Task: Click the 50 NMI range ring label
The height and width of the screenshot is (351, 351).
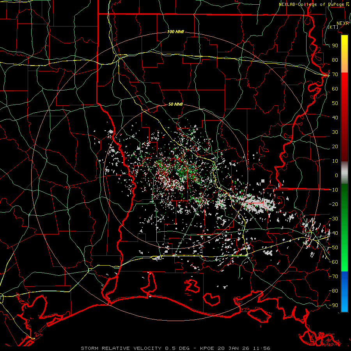Action: coord(175,104)
